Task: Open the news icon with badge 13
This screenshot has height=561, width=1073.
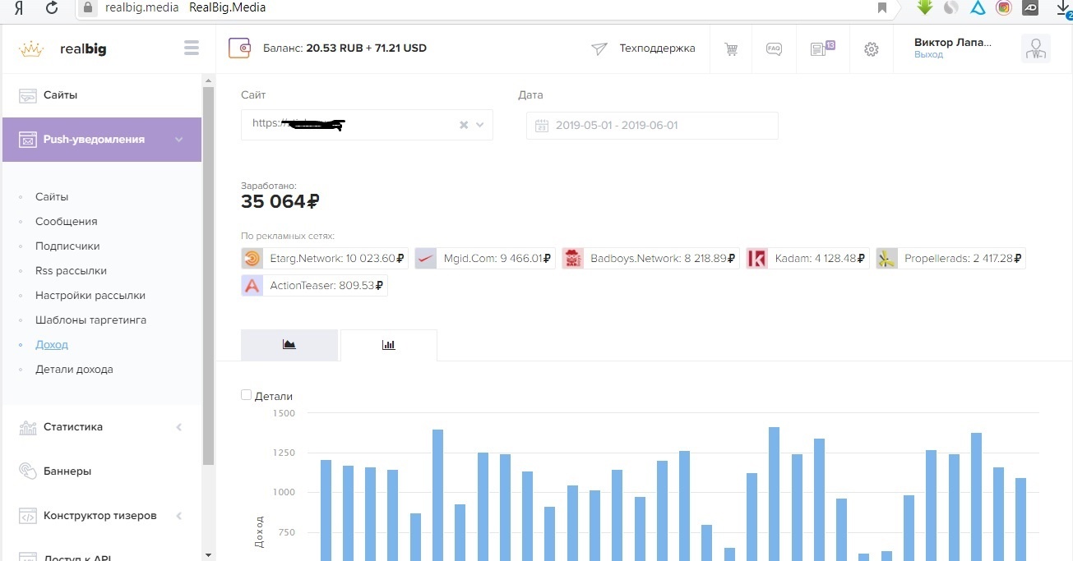Action: tap(821, 48)
